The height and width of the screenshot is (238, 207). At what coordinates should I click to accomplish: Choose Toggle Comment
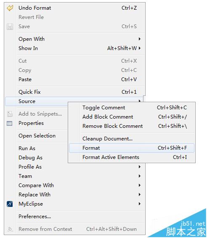pyautogui.click(x=132, y=108)
